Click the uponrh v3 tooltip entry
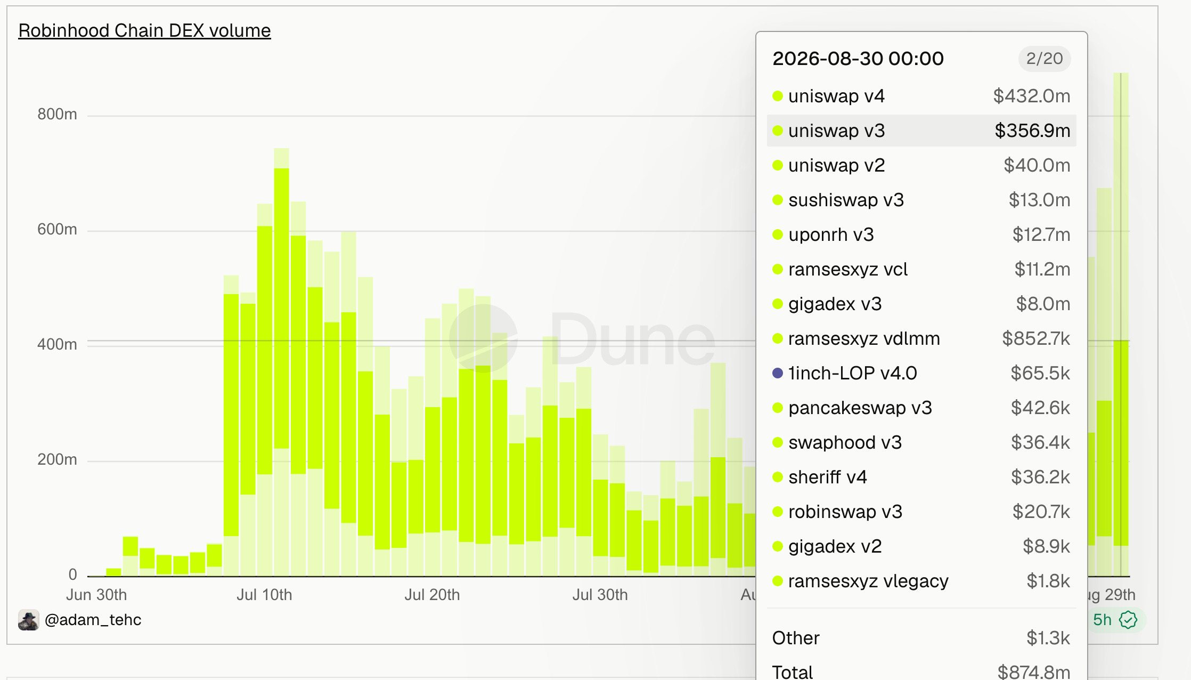1191x680 pixels. (921, 234)
